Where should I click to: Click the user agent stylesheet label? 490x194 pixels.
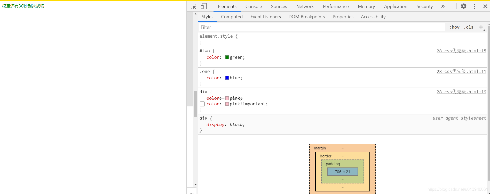point(459,118)
